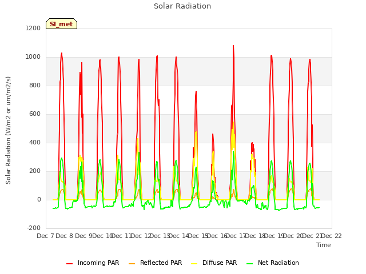Toggle Reflected PAR legend entry
366x274 pixels.
(155, 263)
